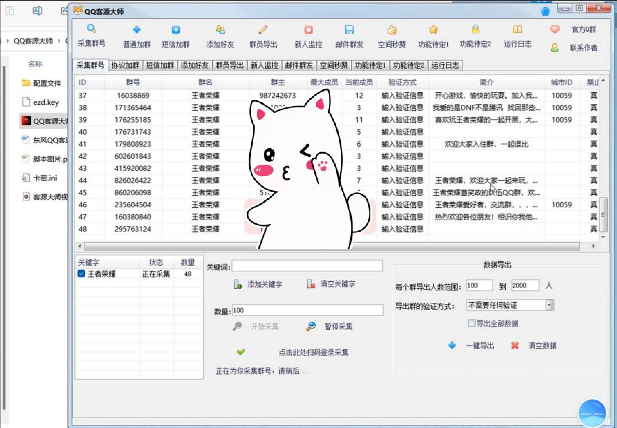Switch to the 协议加群 tab
The width and height of the screenshot is (617, 428).
[125, 65]
